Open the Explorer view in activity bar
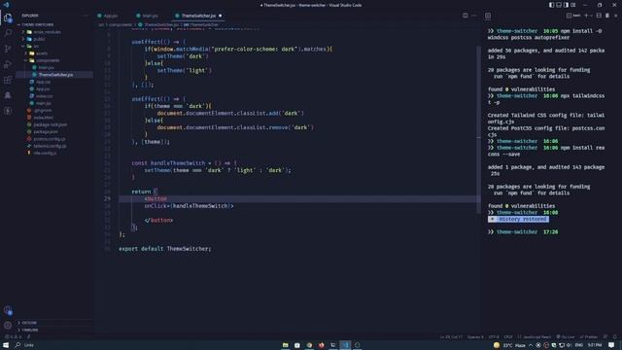 pos(8,17)
